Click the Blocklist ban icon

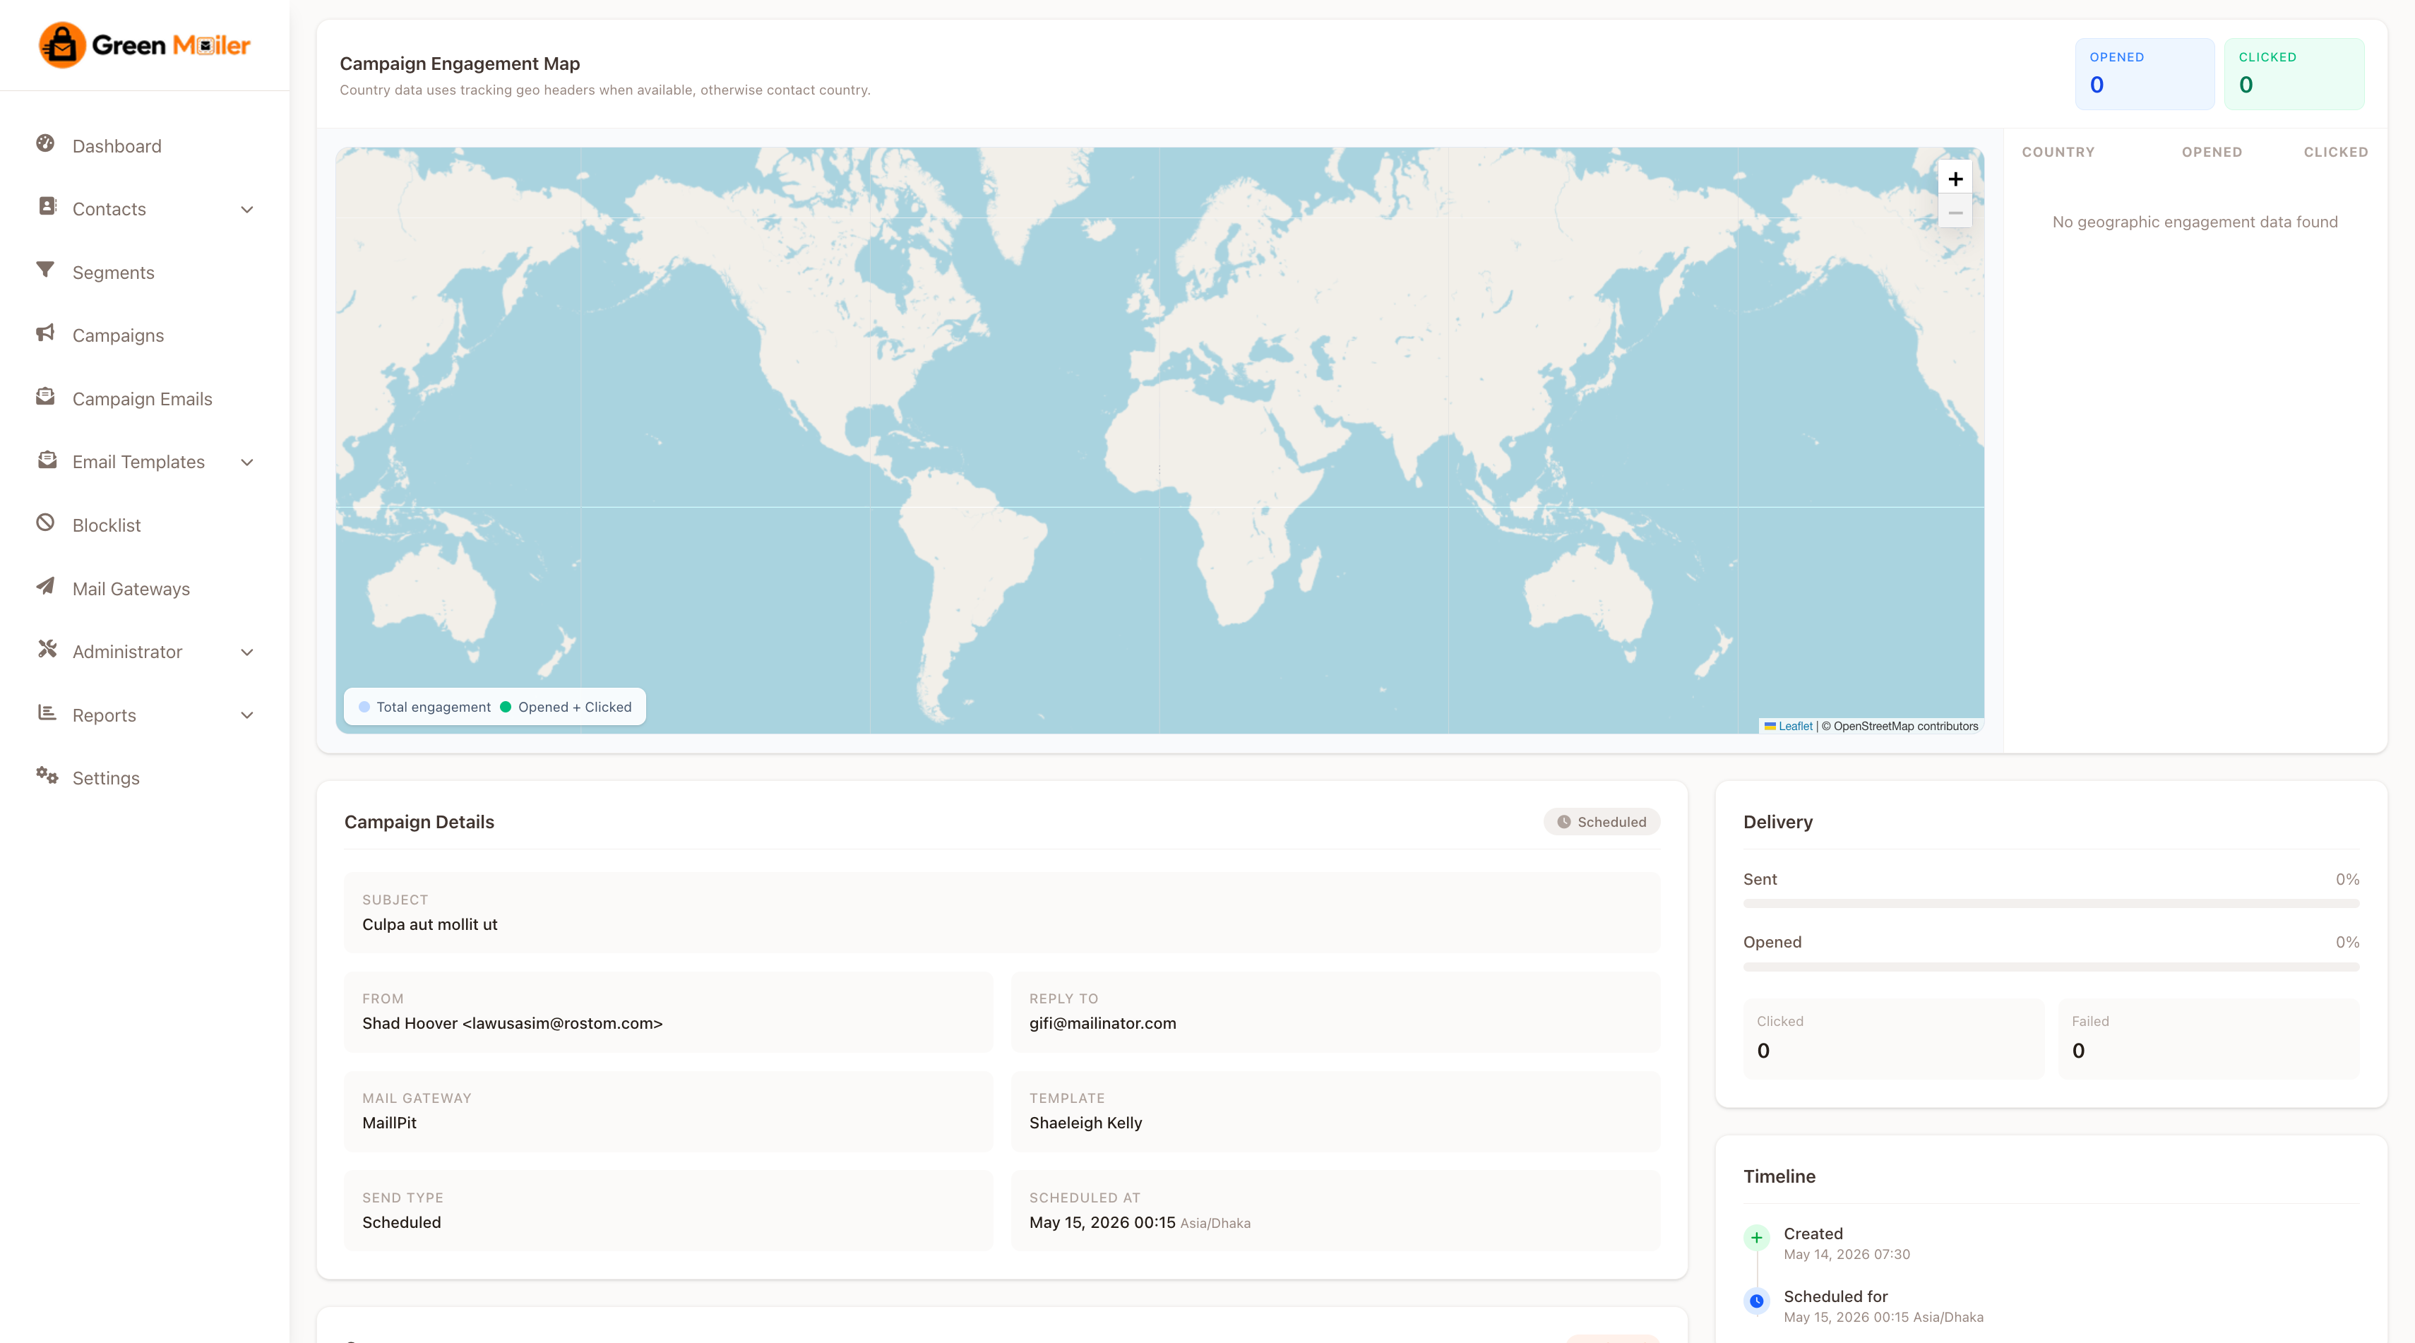point(45,523)
